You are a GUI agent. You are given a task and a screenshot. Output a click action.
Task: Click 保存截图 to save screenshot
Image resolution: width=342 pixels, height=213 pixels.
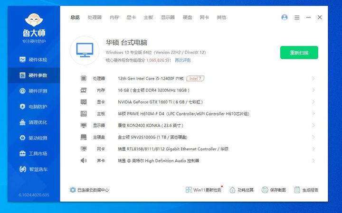coord(274,190)
